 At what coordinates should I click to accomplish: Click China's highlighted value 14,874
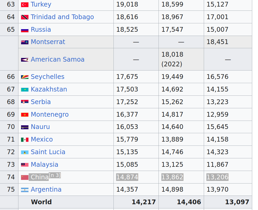(x=127, y=177)
